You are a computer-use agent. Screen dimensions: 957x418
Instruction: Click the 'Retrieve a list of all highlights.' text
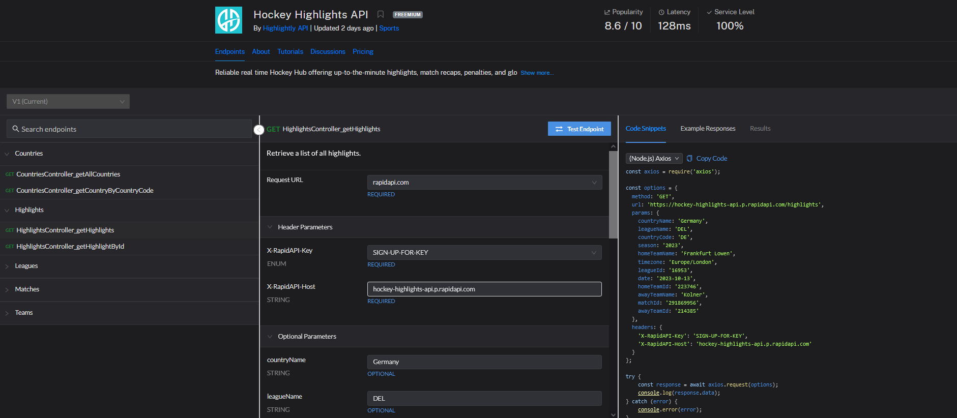[313, 153]
